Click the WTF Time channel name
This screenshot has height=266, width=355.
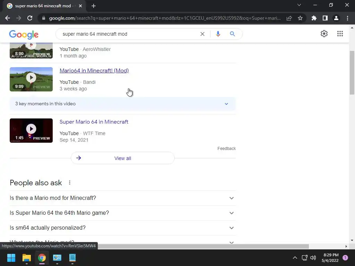[x=94, y=133]
